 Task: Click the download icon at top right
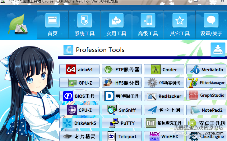(218, 50)
